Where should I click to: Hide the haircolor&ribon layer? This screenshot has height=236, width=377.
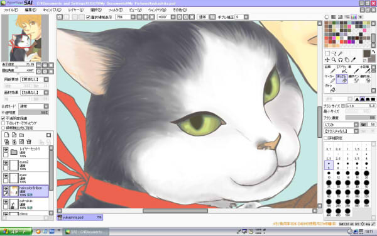coord(6,189)
